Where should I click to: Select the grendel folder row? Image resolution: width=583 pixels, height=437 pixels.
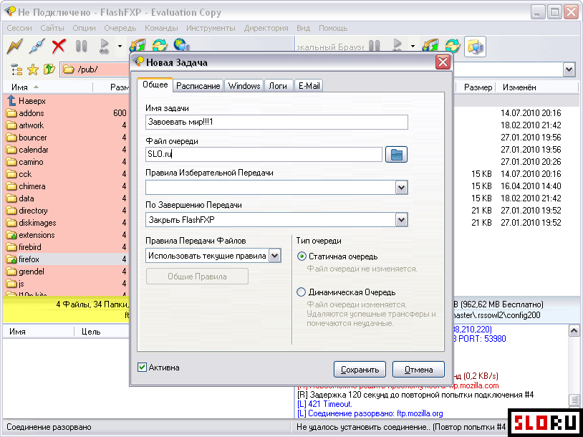pos(67,272)
